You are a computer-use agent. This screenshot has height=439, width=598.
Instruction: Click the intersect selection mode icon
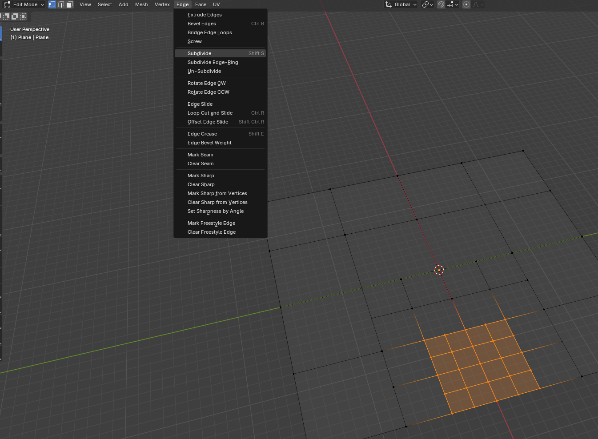[x=23, y=16]
